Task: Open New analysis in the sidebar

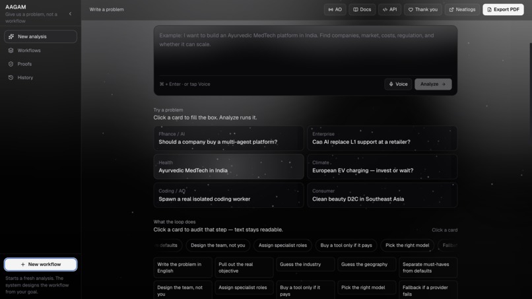Action: [40, 37]
